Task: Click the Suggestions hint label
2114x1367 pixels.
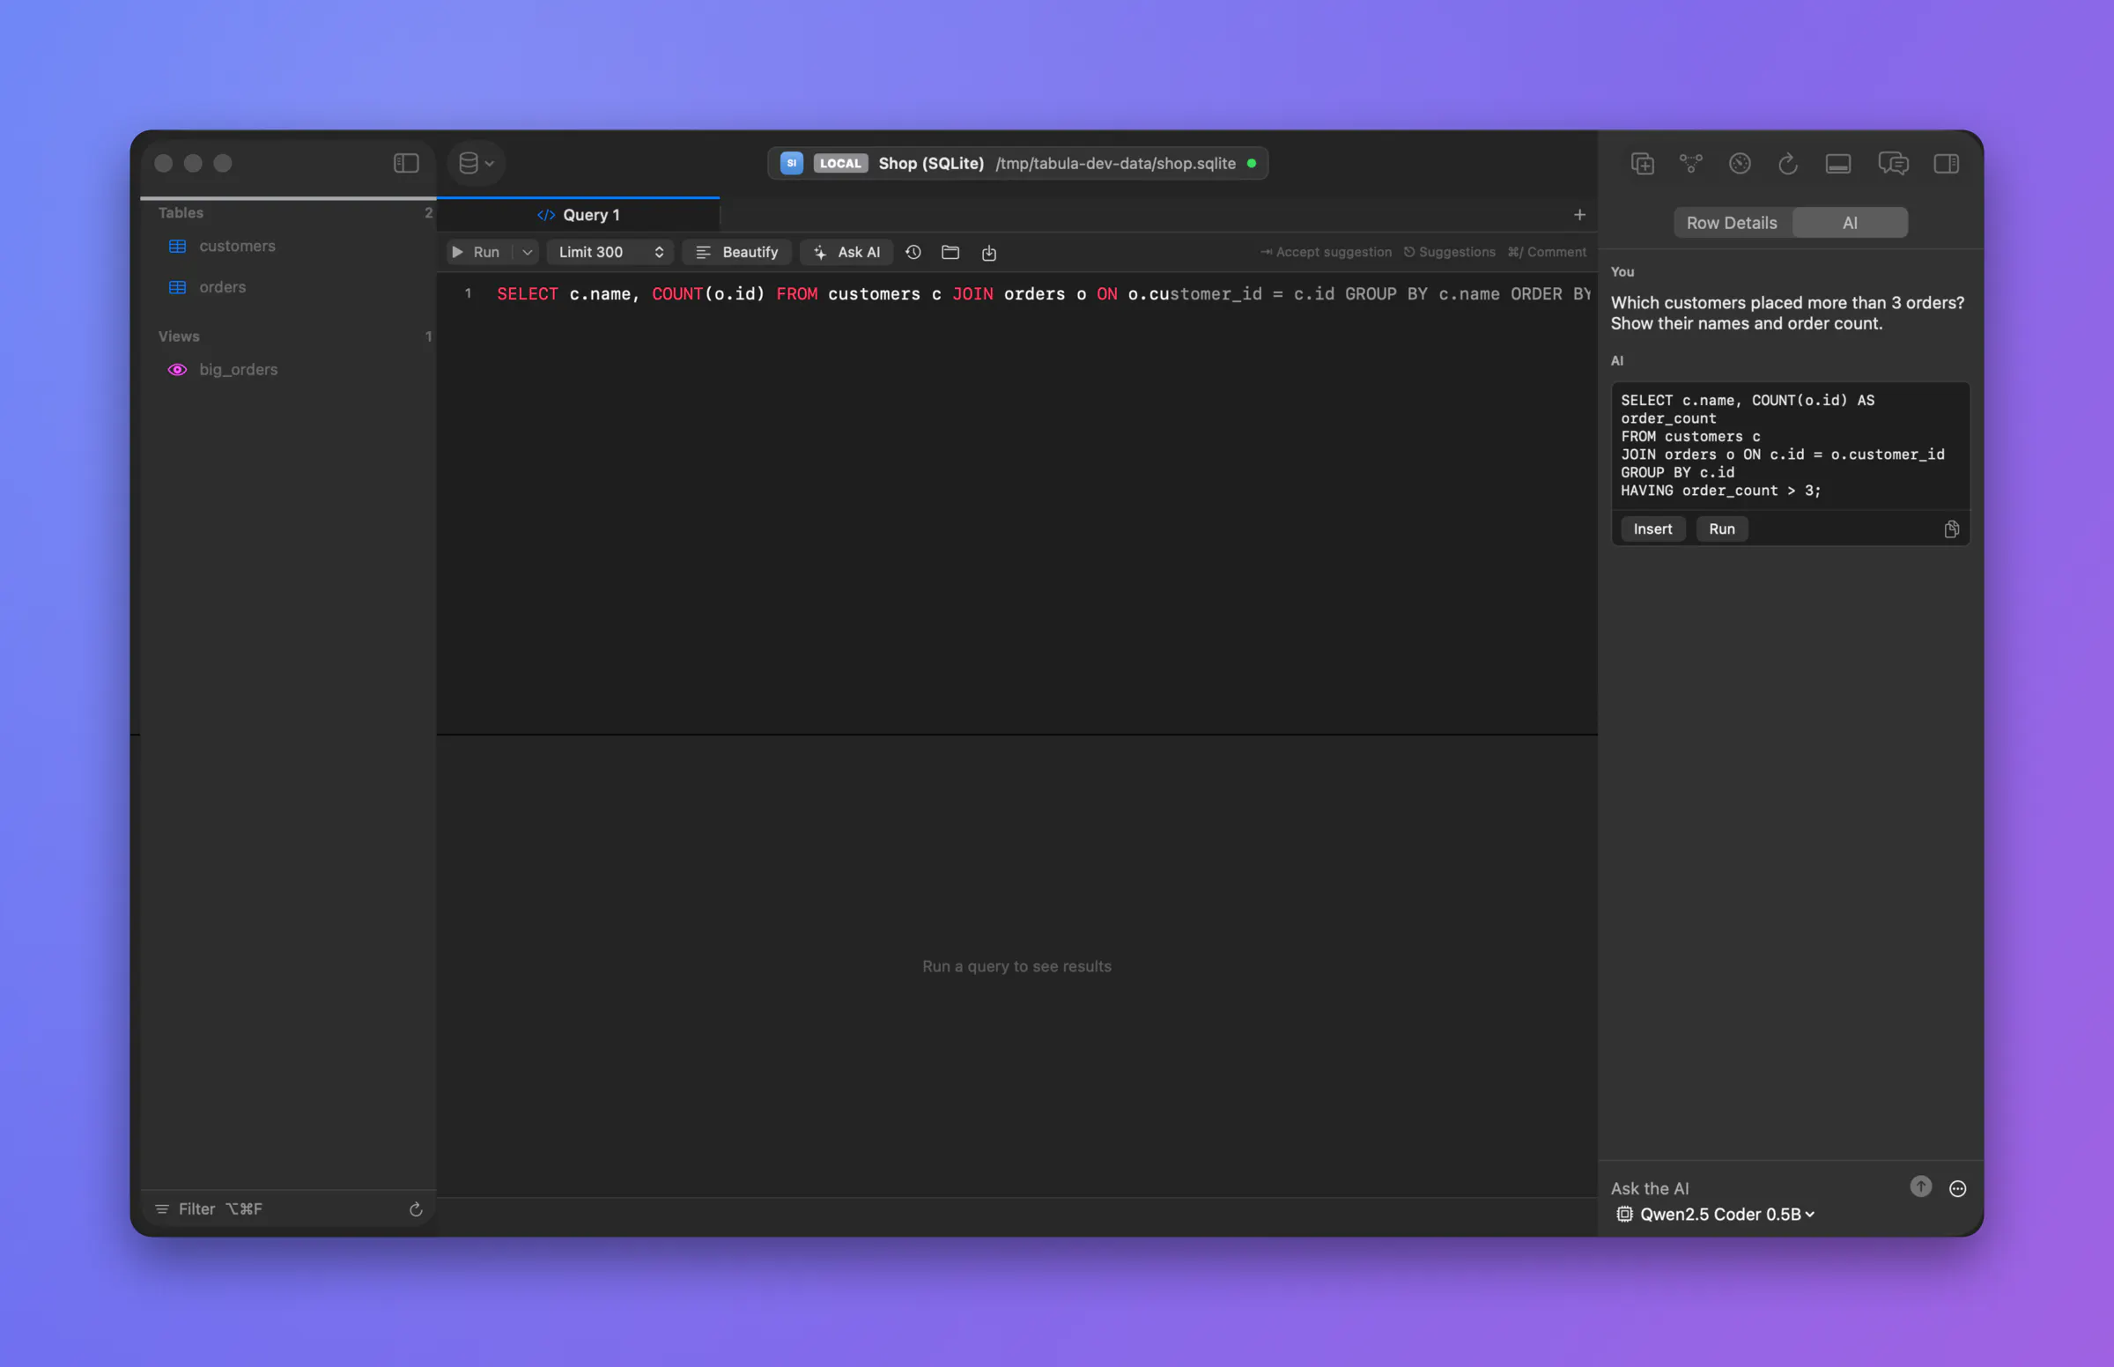Action: 1449,252
